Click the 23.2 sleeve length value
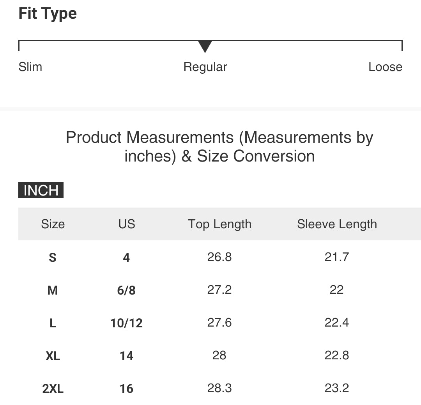 click(337, 388)
